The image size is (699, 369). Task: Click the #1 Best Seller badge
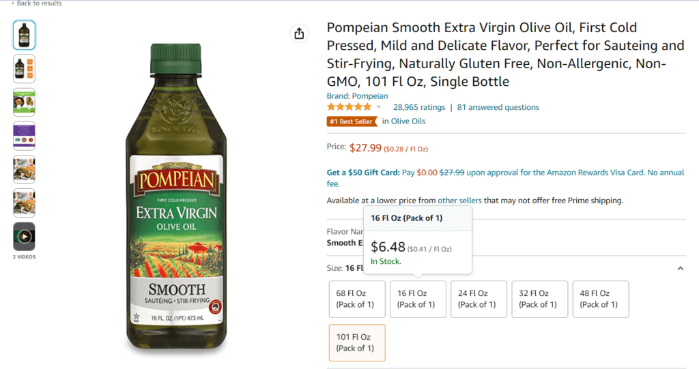point(352,121)
